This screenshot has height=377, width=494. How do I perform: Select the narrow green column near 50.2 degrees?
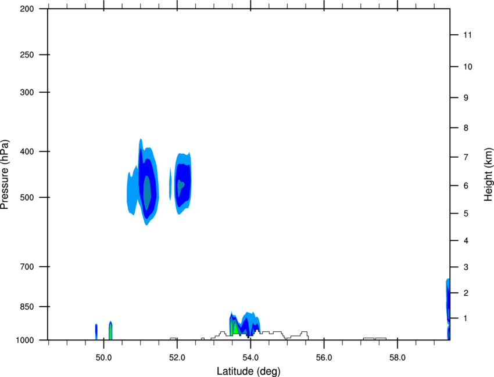pos(110,331)
